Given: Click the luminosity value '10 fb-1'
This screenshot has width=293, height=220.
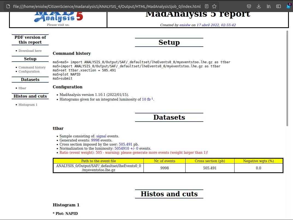Looking at the screenshot, I should coord(147,99).
